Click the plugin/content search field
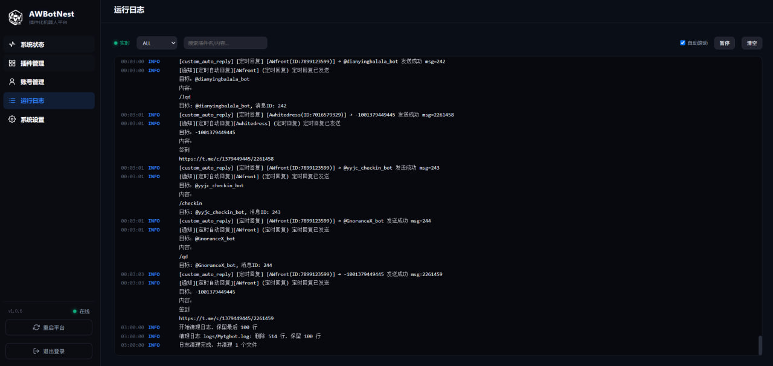 [x=225, y=43]
